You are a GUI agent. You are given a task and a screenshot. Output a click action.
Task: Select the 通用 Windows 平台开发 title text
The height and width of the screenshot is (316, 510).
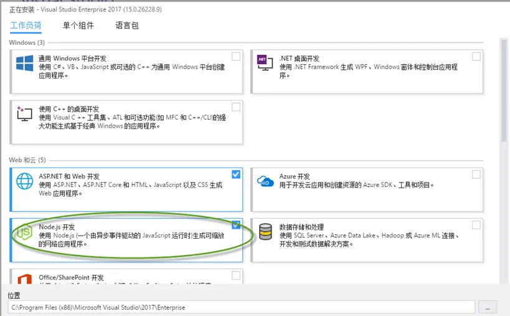coord(72,59)
